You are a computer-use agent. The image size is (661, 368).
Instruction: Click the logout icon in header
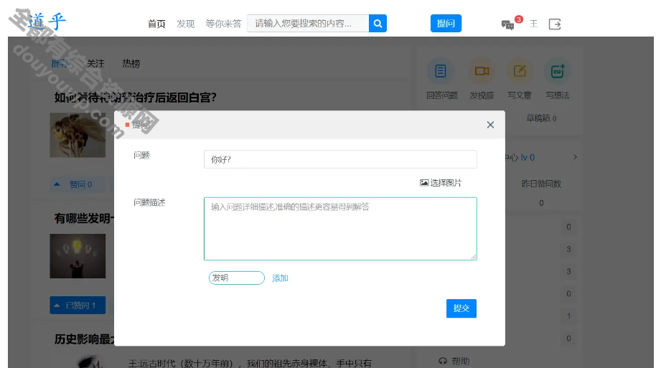[555, 24]
